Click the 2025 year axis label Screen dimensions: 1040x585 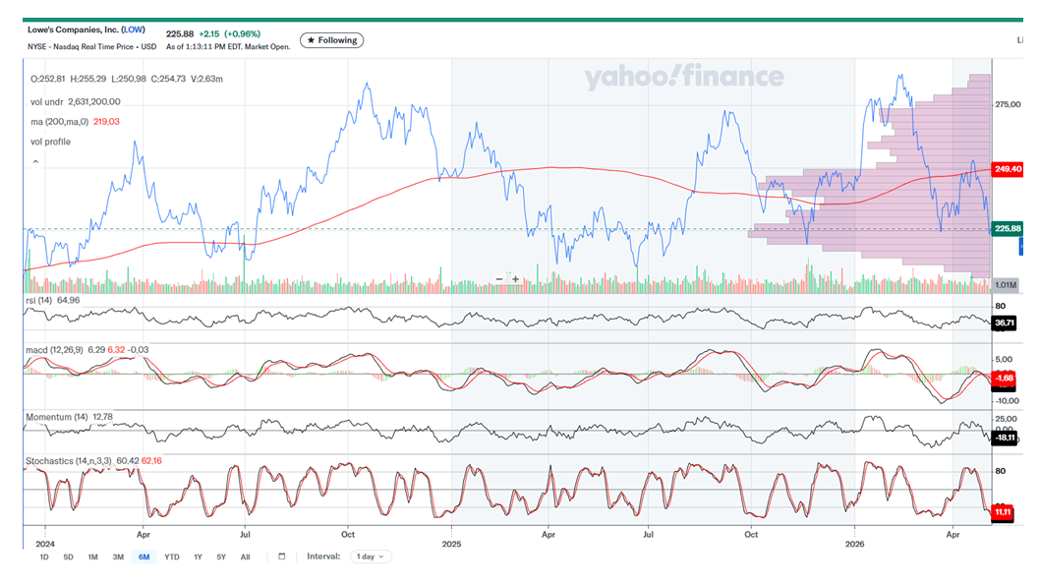tap(451, 544)
